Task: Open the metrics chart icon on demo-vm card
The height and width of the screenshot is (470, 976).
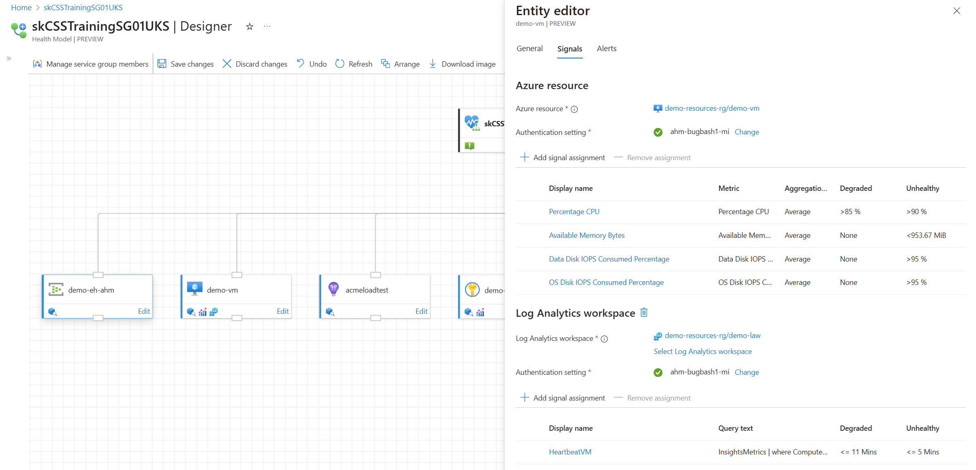Action: tap(203, 311)
